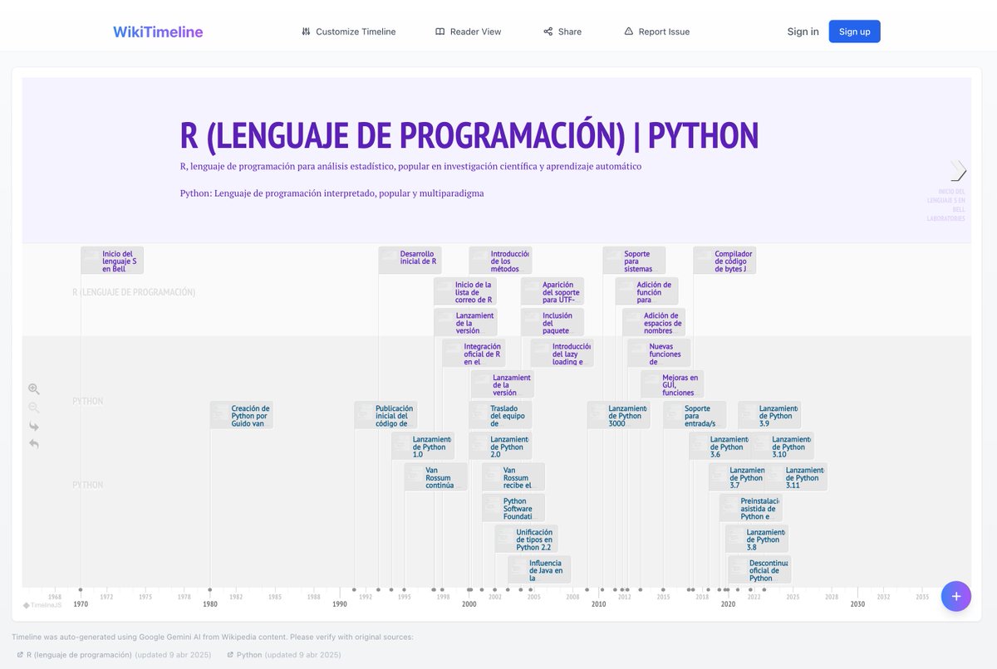This screenshot has width=997, height=669.
Task: Click the Sign in link
Action: [803, 32]
